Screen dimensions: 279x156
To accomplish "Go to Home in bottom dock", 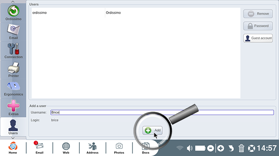I will click(x=13, y=148).
